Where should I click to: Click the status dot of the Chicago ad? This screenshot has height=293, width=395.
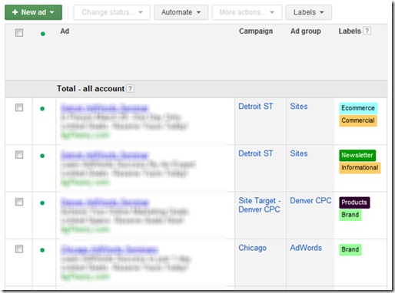[42, 250]
